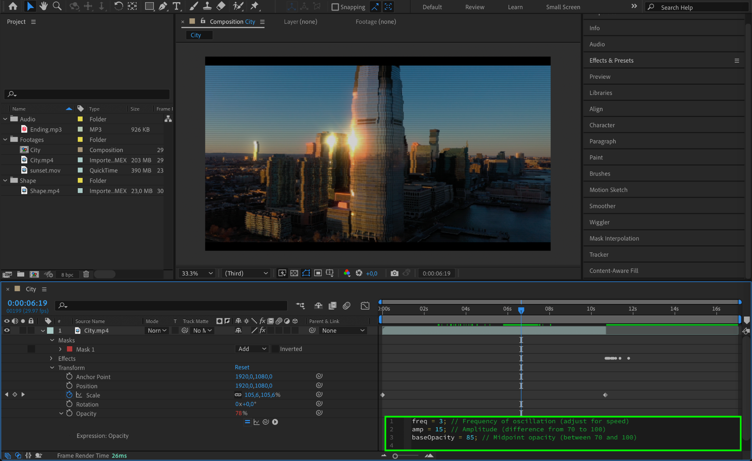Hide the City.mp4 layer with eye icon
This screenshot has height=461, width=752.
click(7, 330)
